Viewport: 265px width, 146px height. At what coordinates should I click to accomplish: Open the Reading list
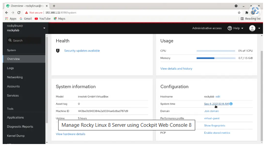point(251,19)
